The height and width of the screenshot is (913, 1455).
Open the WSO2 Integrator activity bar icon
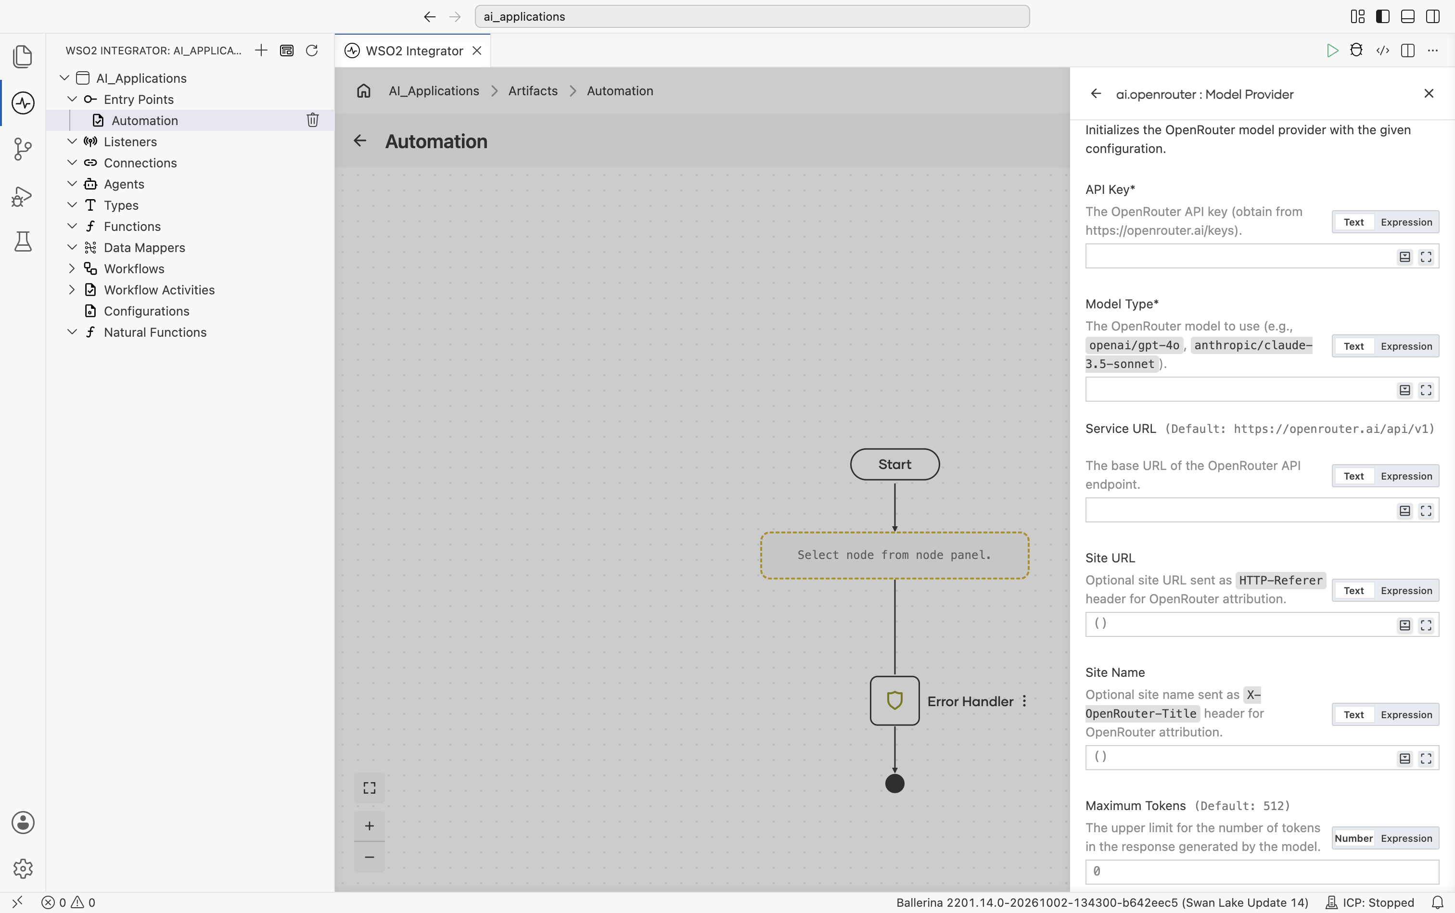coord(23,102)
